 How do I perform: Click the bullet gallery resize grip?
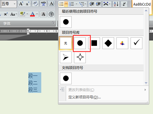(147, 103)
